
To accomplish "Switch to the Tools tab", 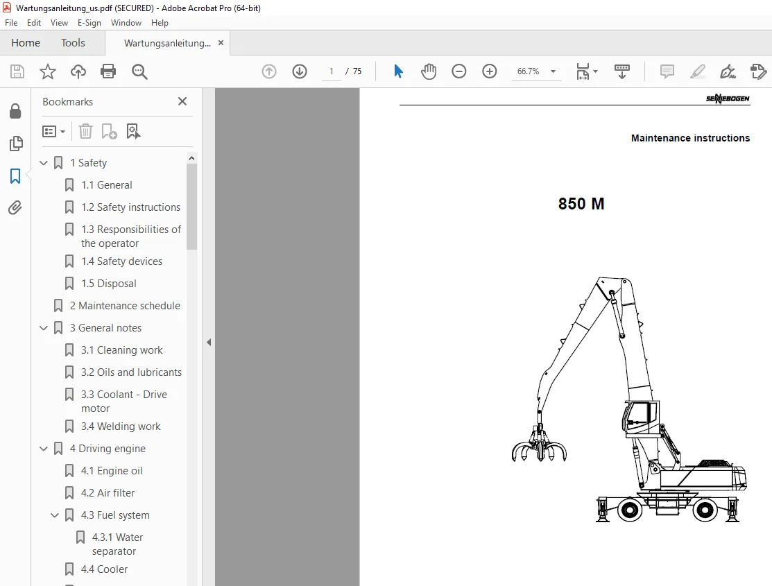I will tap(73, 43).
